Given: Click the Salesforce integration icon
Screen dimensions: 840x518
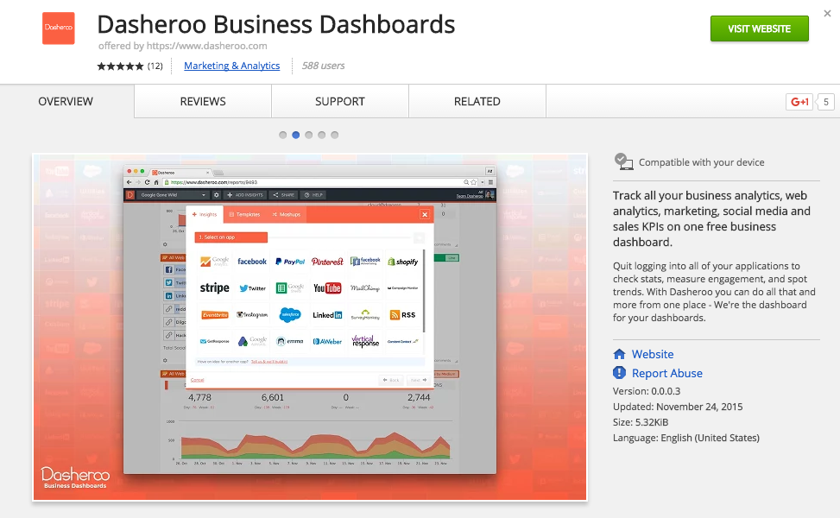Looking at the screenshot, I should point(289,314).
